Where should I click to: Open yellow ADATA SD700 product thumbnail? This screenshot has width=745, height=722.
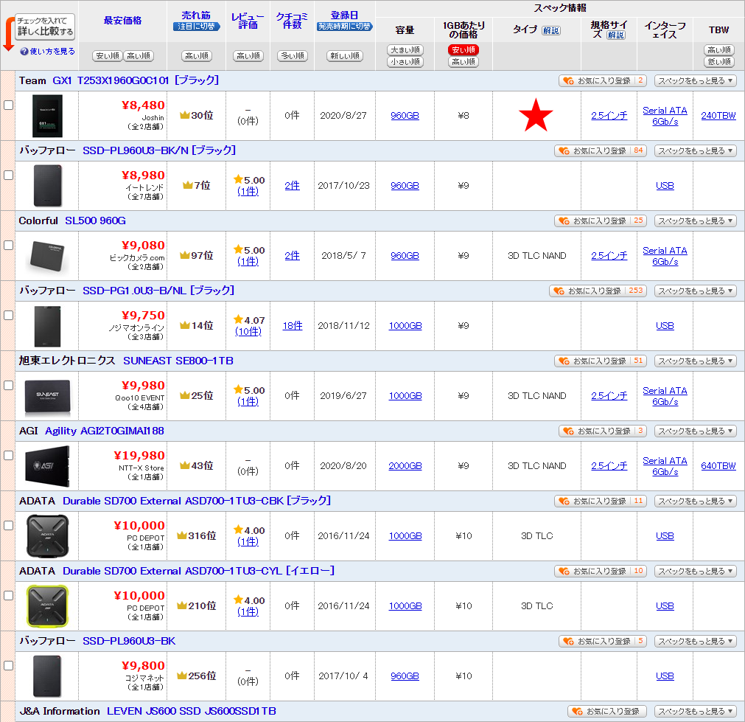tap(47, 606)
